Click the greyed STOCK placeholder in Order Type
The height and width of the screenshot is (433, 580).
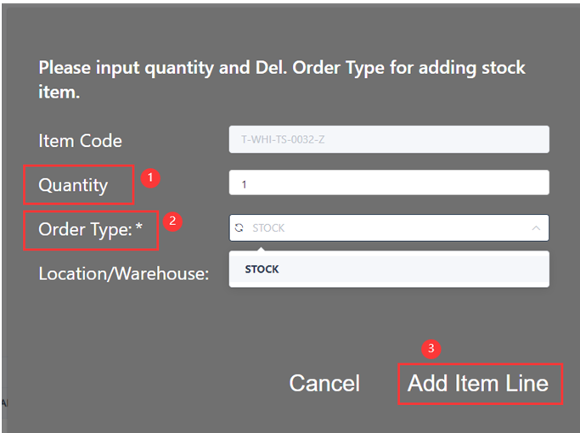click(268, 228)
